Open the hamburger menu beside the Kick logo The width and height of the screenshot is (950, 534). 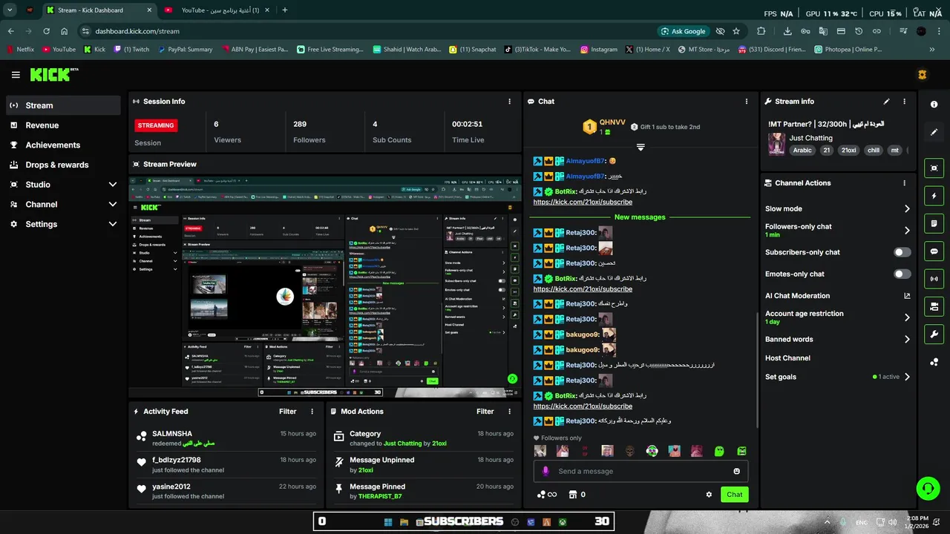[x=16, y=75]
